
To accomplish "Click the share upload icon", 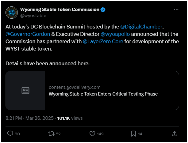I will tap(175, 134).
